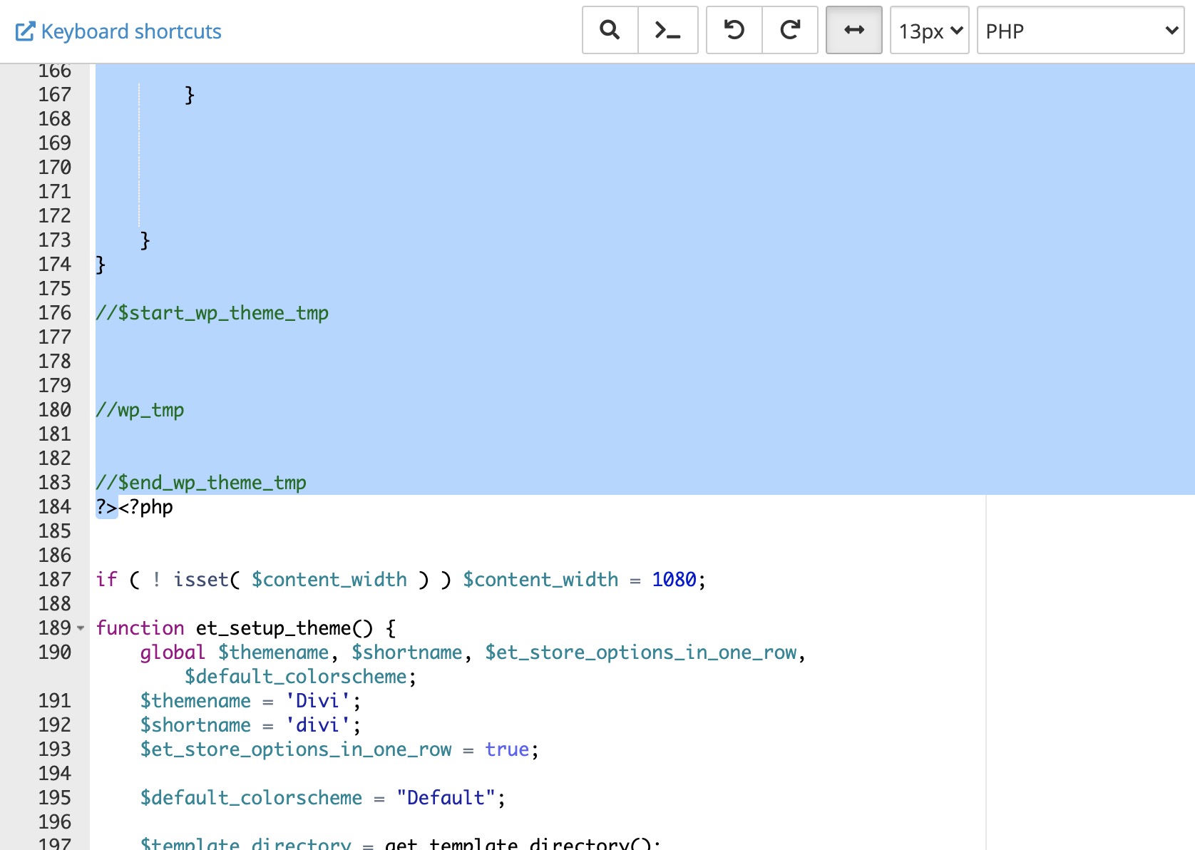This screenshot has height=850, width=1195.
Task: Click the true keyword on line 193
Action: tap(507, 749)
